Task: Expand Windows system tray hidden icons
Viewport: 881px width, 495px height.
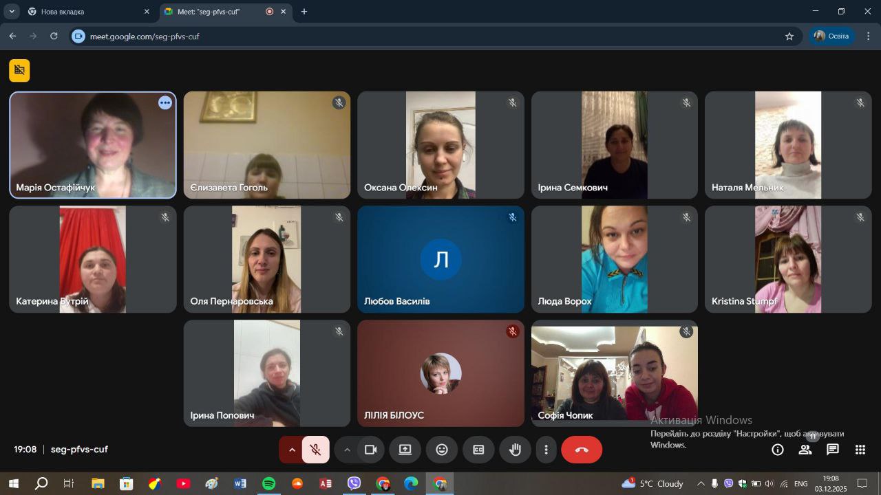Action: [x=701, y=484]
